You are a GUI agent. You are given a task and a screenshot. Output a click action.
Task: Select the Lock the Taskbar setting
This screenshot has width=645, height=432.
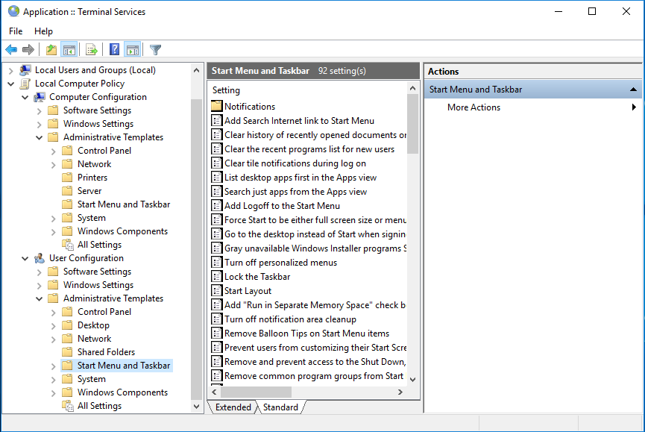(x=257, y=277)
